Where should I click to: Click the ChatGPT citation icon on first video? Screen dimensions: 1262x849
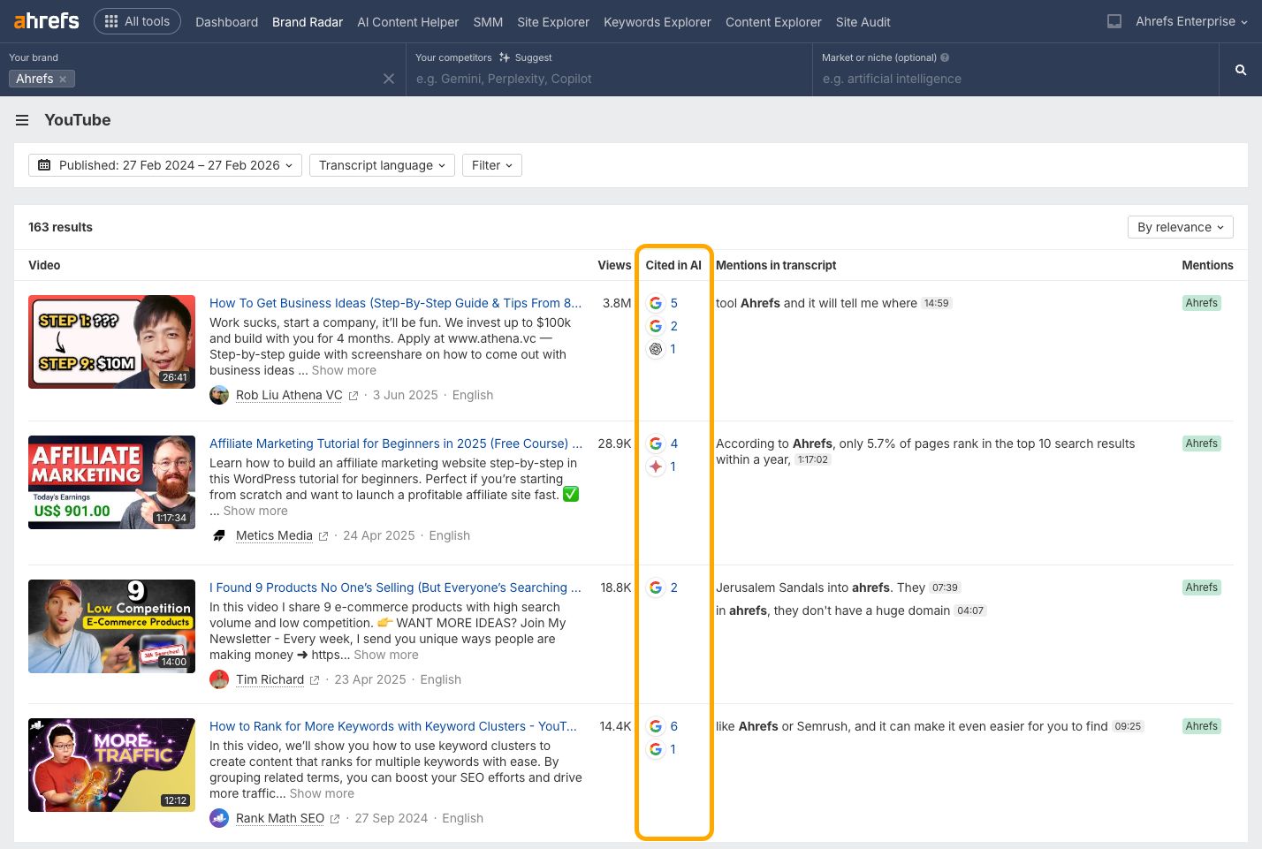pyautogui.click(x=656, y=349)
